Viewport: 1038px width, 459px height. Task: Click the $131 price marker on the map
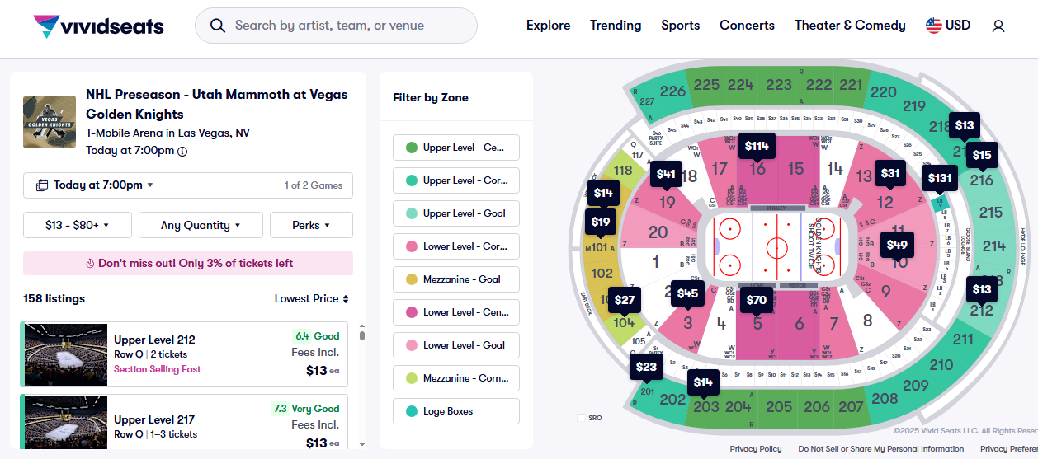point(940,178)
